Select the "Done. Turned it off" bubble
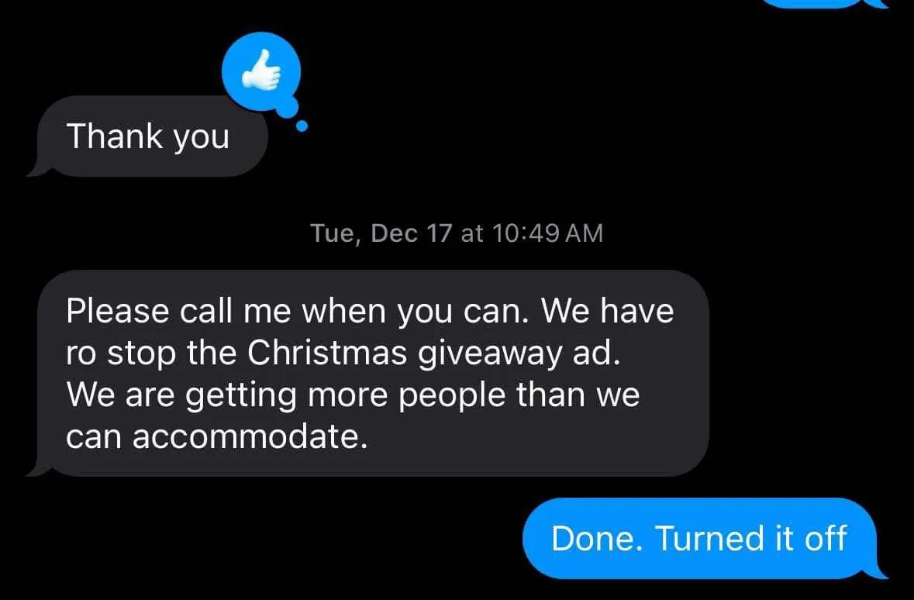The image size is (914, 600). 702,538
